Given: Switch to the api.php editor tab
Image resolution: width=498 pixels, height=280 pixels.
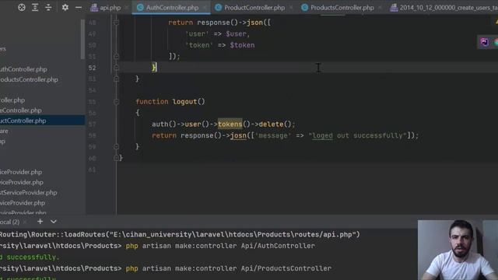Looking at the screenshot, I should [110, 8].
